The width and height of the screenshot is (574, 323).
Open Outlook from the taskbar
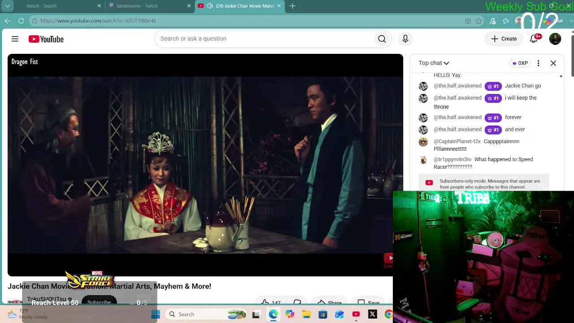(x=339, y=314)
